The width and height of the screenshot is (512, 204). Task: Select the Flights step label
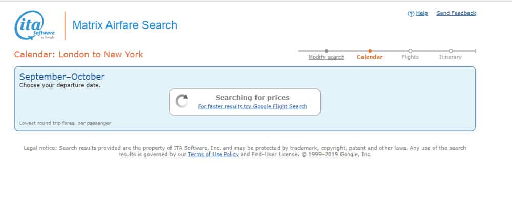pyautogui.click(x=410, y=57)
